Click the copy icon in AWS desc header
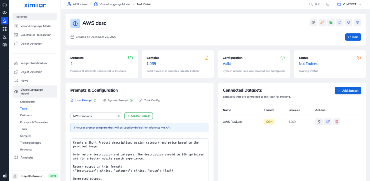The image size is (370, 181). [313, 22]
